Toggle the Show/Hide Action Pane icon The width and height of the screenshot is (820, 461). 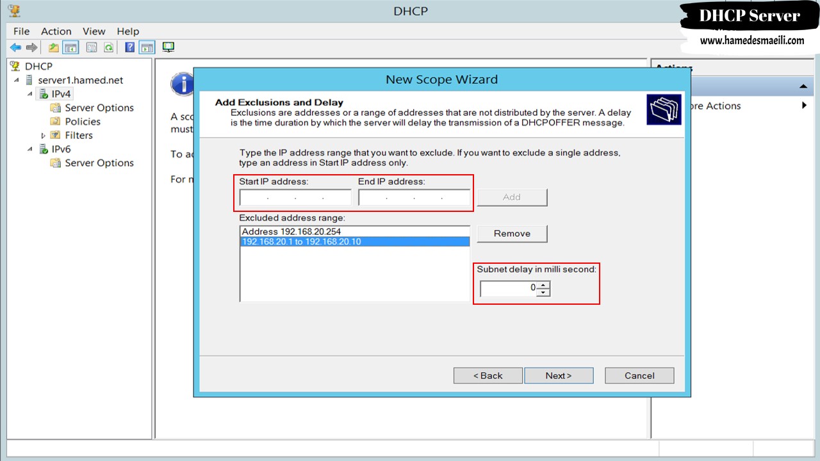point(147,47)
